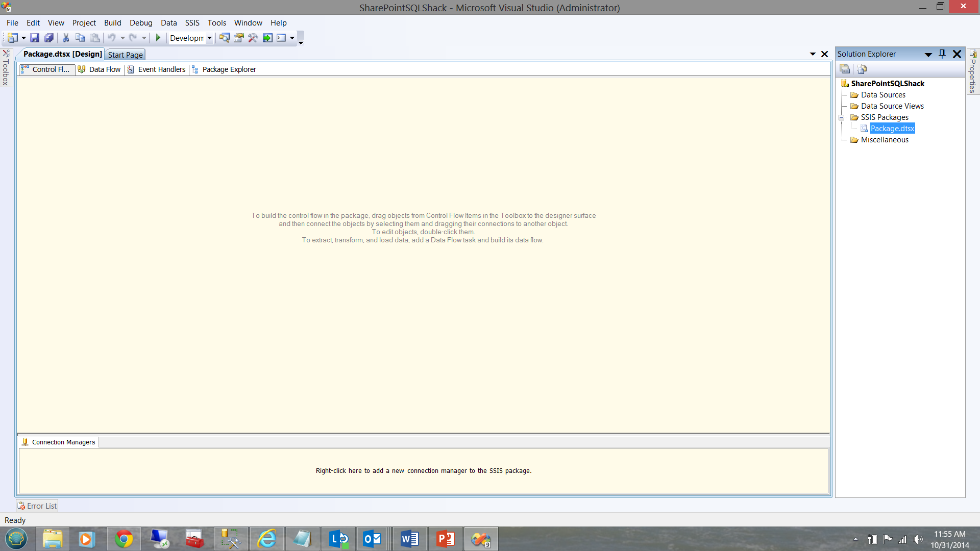Click the Save selected item icon
The image size is (980, 551).
click(x=35, y=38)
